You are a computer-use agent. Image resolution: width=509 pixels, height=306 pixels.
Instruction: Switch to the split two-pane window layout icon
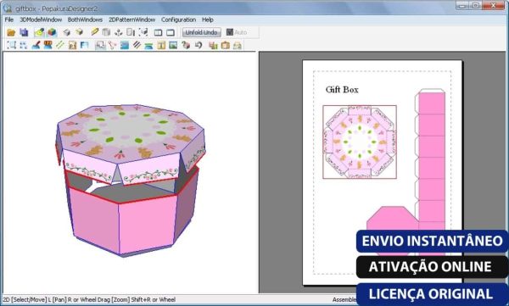pos(158,32)
